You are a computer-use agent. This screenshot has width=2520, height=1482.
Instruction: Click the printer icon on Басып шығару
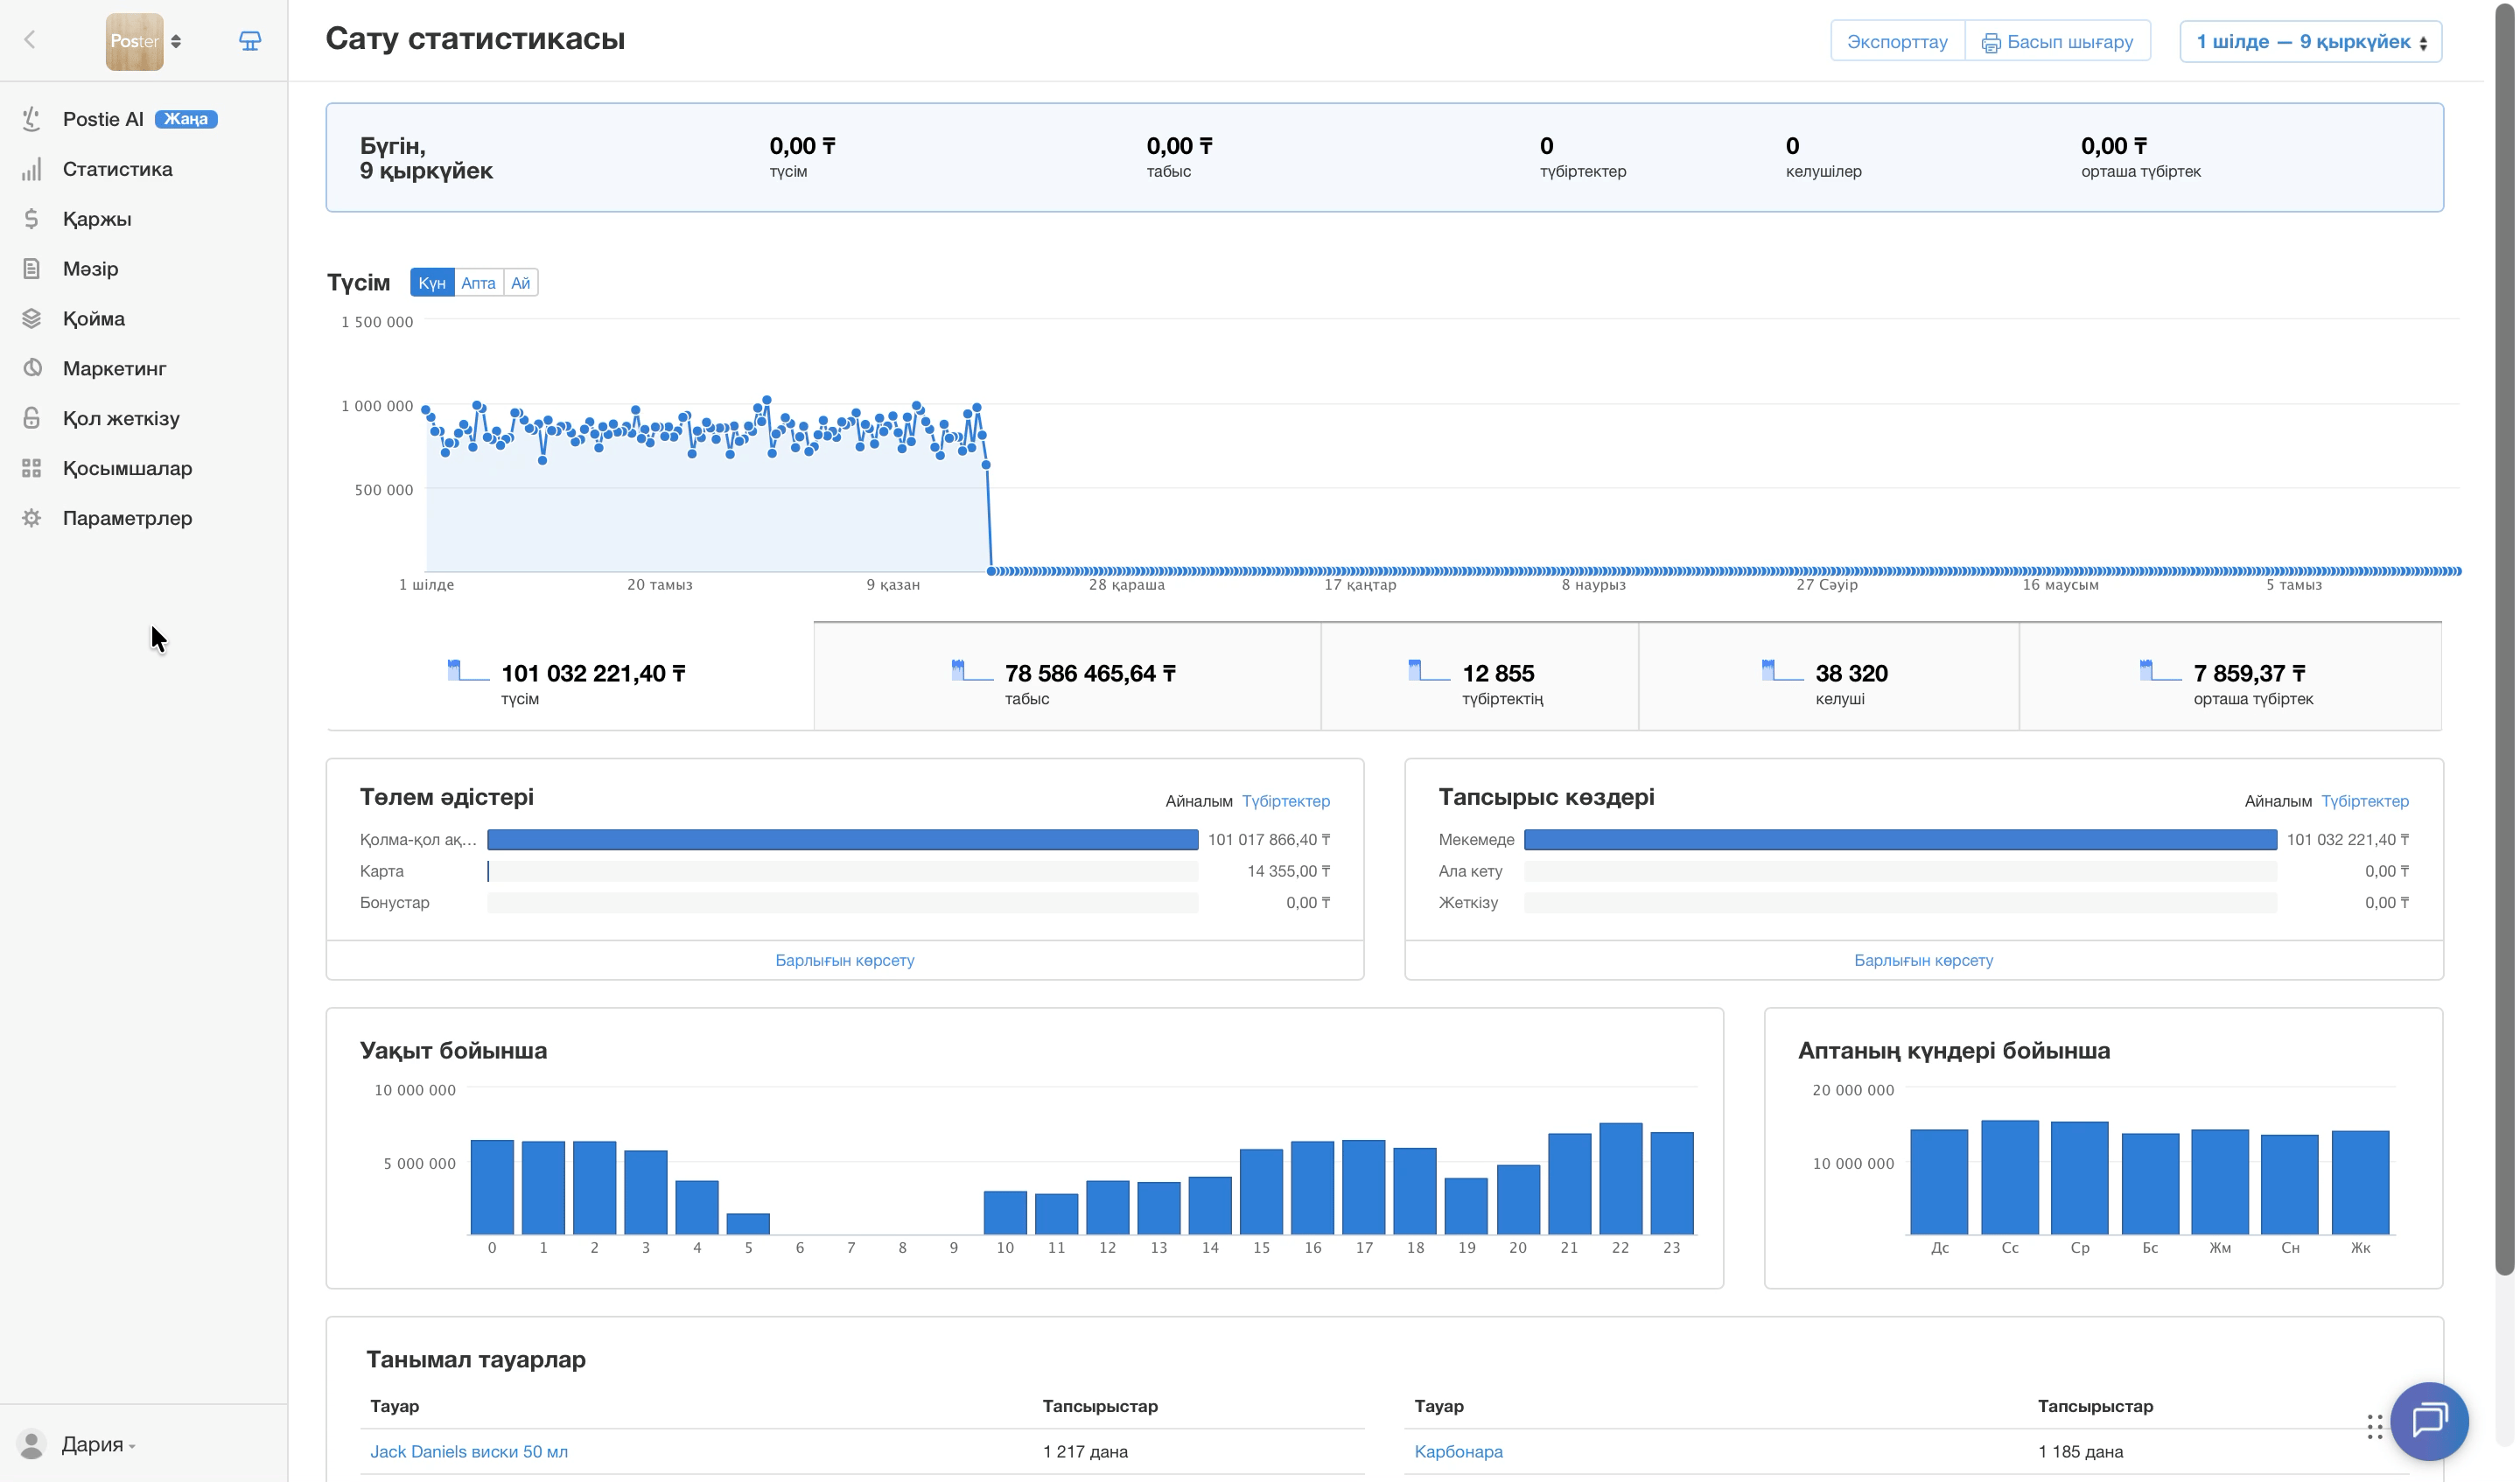1990,43
